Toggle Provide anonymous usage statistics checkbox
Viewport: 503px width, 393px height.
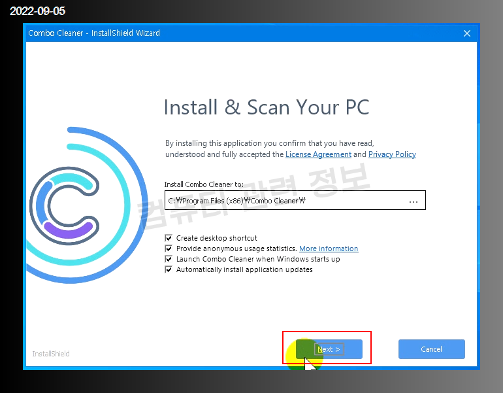click(169, 248)
